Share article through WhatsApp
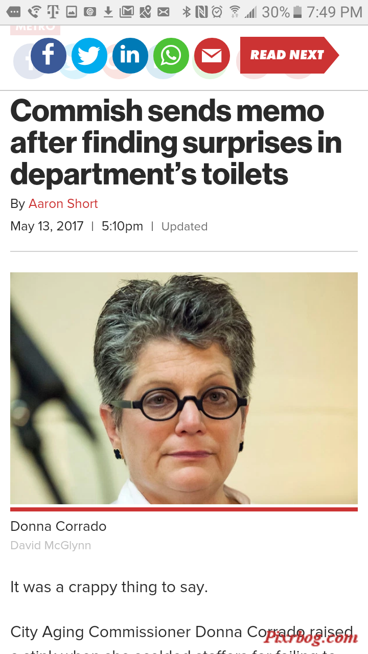The height and width of the screenshot is (654, 368). click(x=171, y=56)
